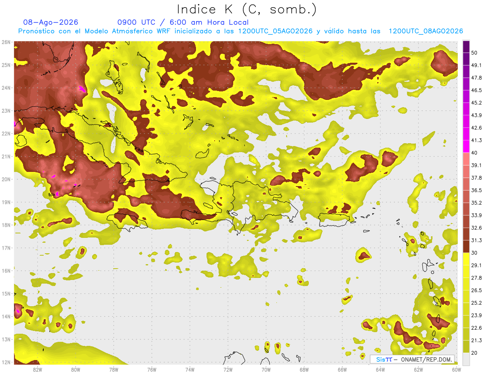Click the latitude axis label '12N'
The width and height of the screenshot is (485, 375).
(6, 362)
